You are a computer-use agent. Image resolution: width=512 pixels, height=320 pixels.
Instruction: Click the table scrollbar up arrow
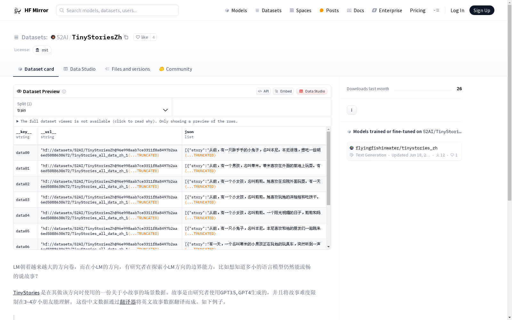328,129
